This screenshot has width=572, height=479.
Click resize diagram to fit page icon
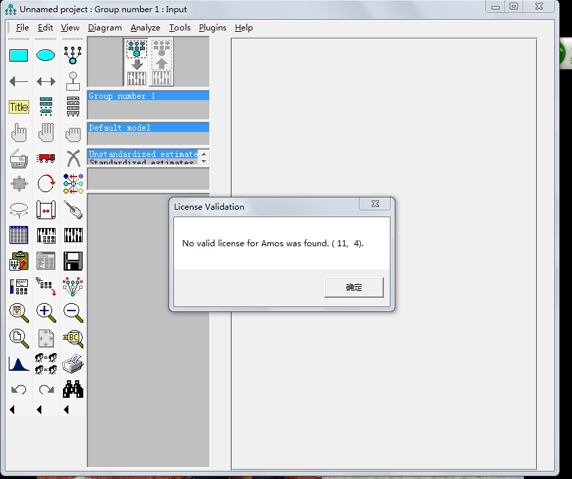(x=45, y=338)
